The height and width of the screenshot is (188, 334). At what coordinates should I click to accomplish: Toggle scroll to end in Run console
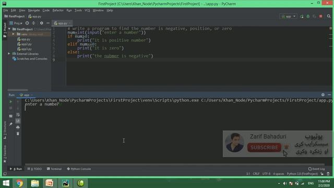tap(18, 121)
